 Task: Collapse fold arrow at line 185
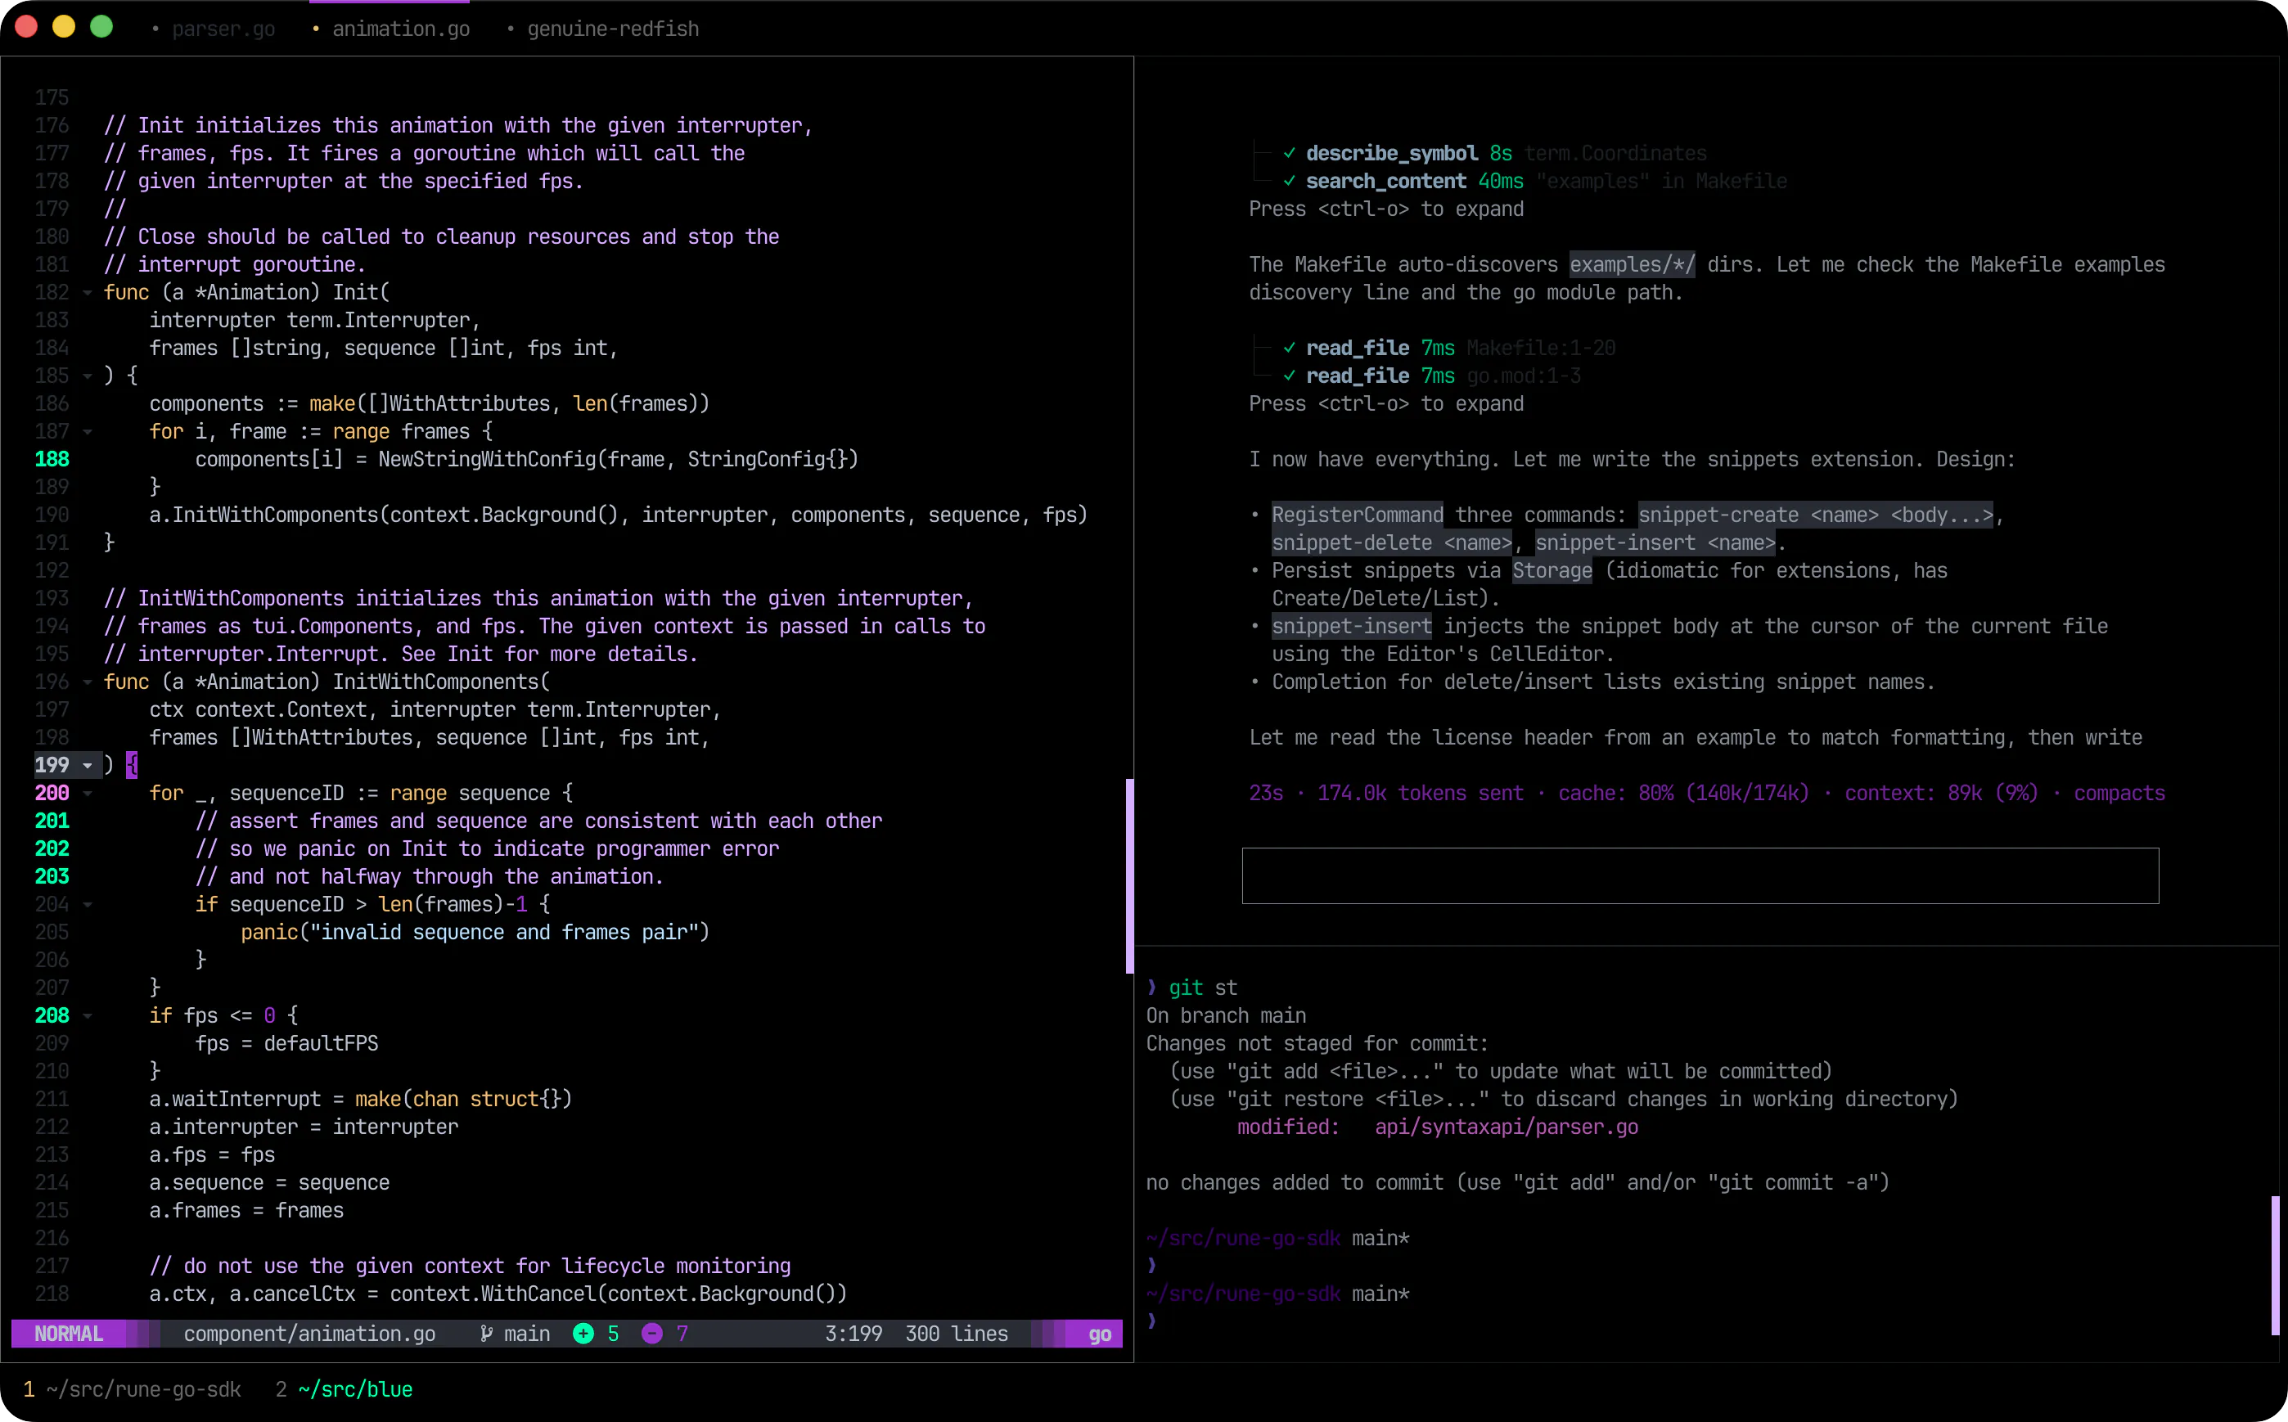coord(88,376)
